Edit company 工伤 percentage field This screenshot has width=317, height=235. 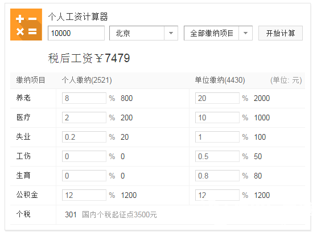coord(217,156)
